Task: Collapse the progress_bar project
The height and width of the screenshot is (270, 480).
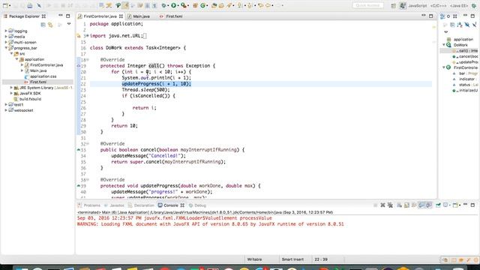Action: 6,48
